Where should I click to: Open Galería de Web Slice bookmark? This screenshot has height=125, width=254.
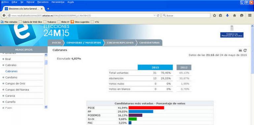(x=30, y=22)
